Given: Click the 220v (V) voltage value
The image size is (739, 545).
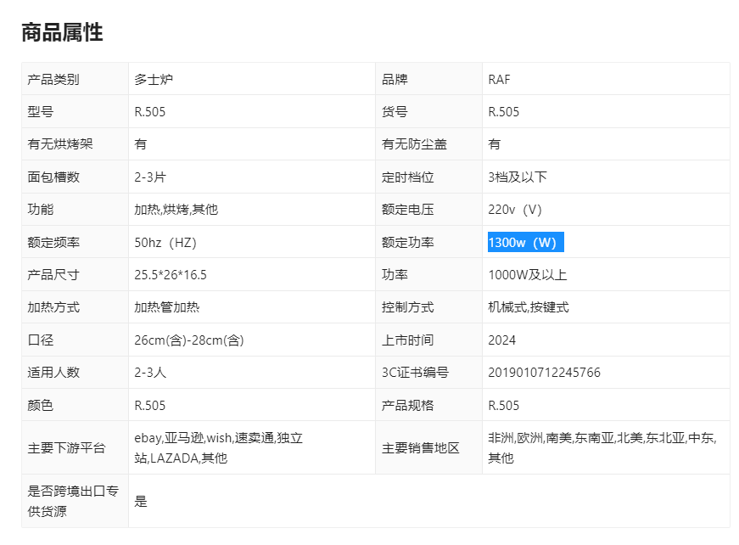Looking at the screenshot, I should coord(514,210).
